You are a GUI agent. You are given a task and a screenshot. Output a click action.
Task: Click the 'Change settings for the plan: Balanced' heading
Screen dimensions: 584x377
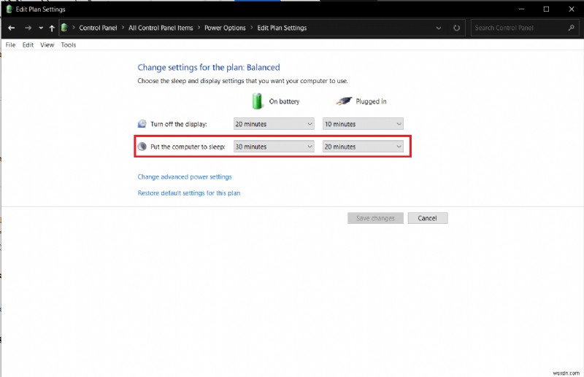pyautogui.click(x=209, y=67)
